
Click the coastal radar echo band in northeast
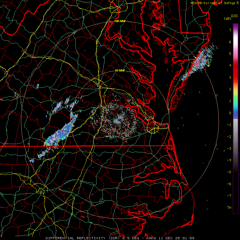(199, 62)
